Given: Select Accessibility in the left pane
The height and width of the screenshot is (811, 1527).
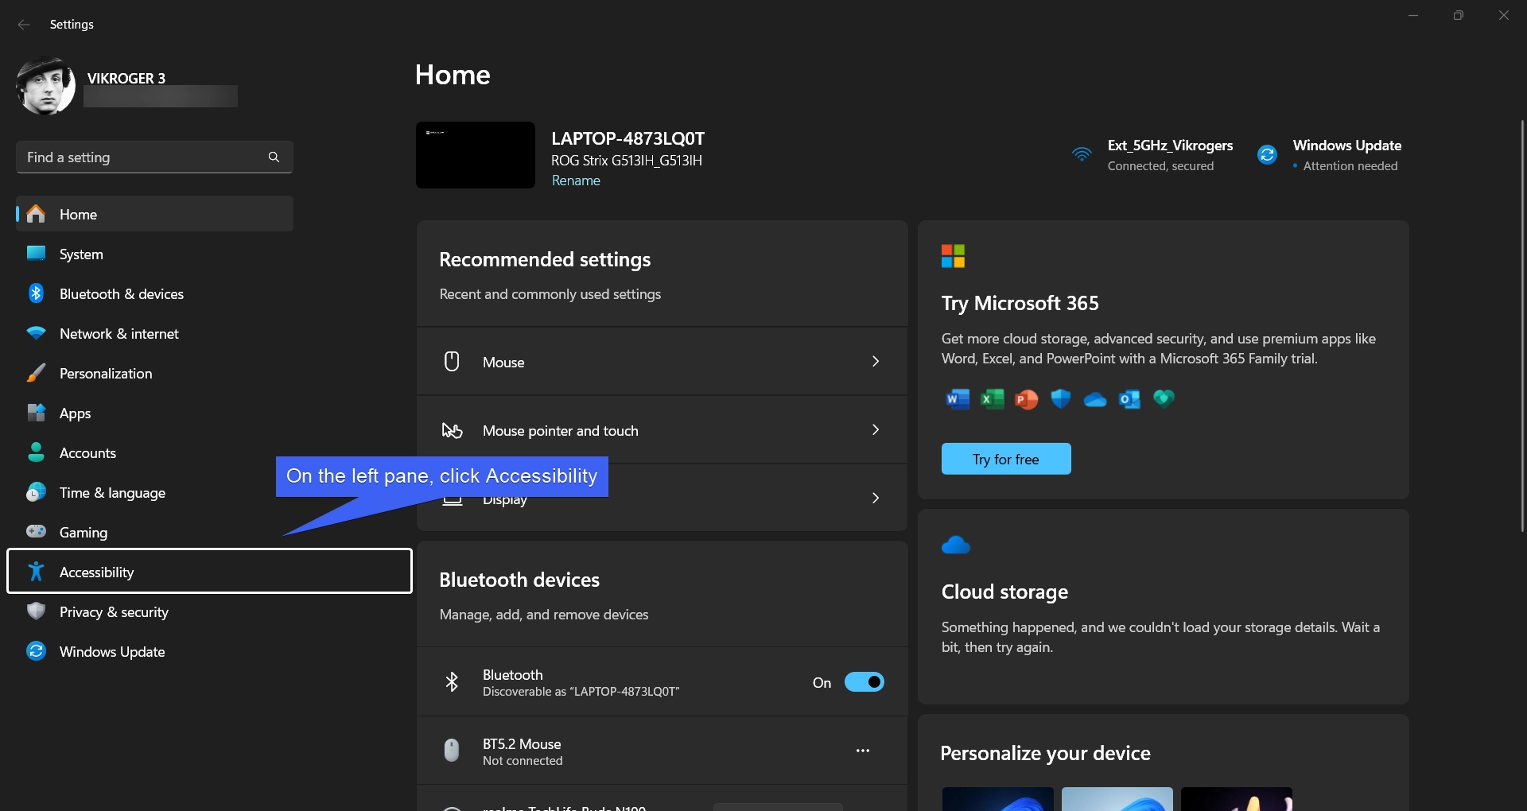Looking at the screenshot, I should pyautogui.click(x=209, y=571).
